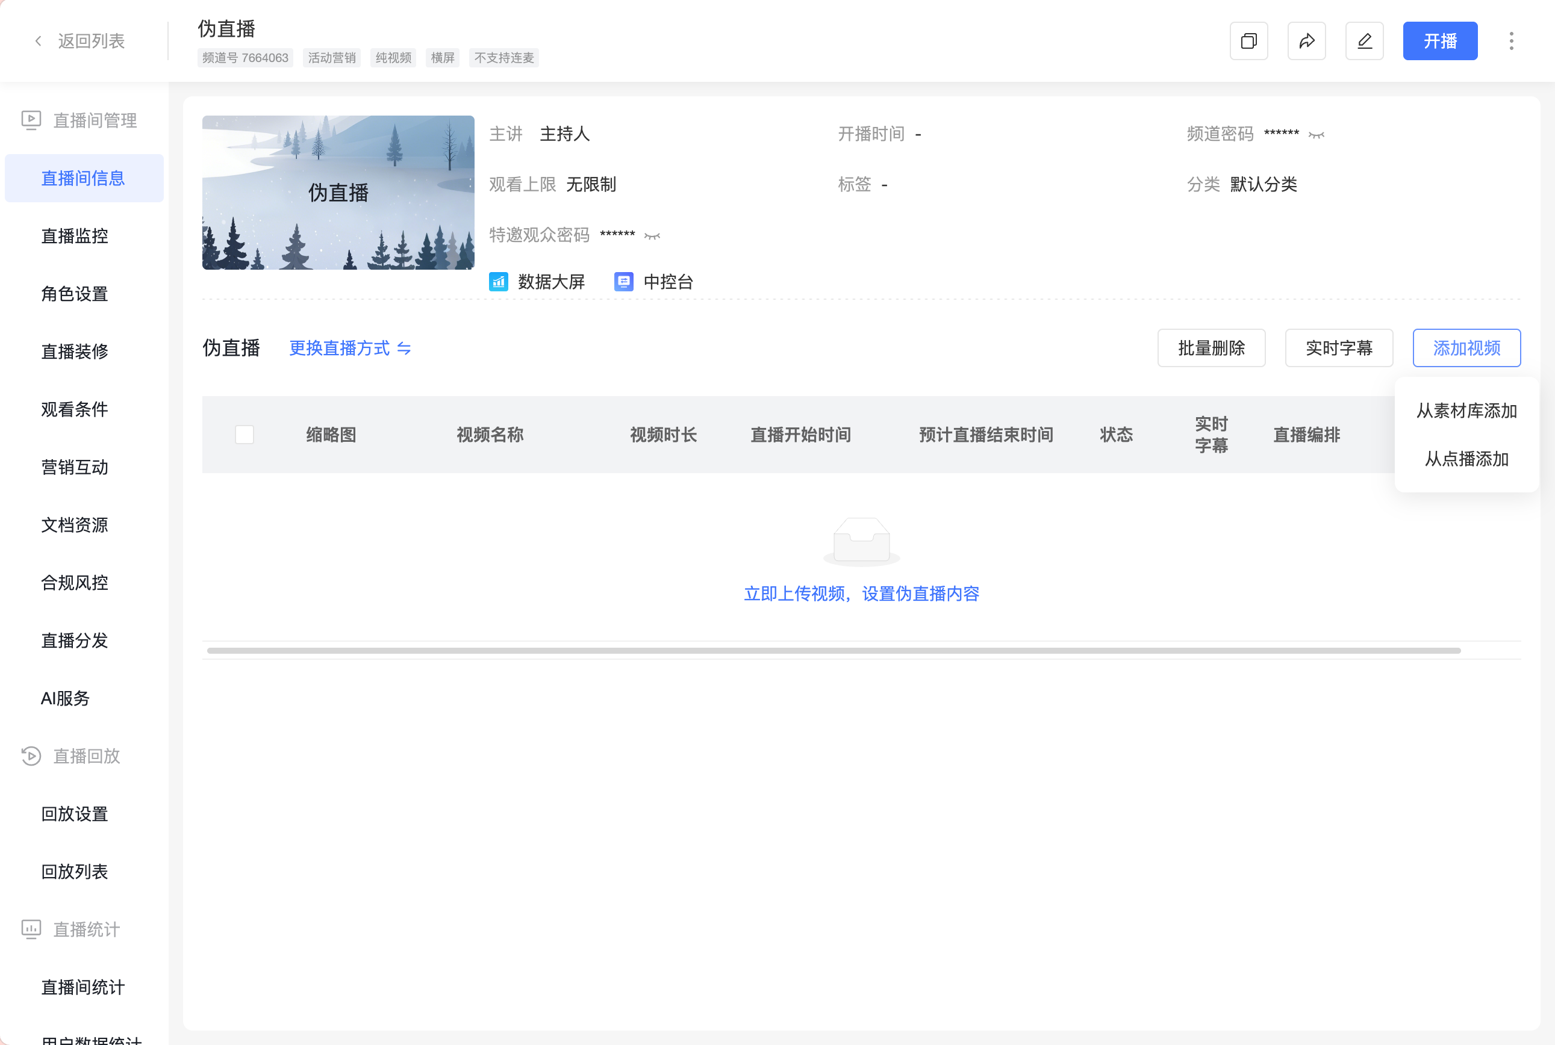The height and width of the screenshot is (1045, 1555).
Task: Open 直播间统计 in the sidebar
Action: tap(83, 987)
